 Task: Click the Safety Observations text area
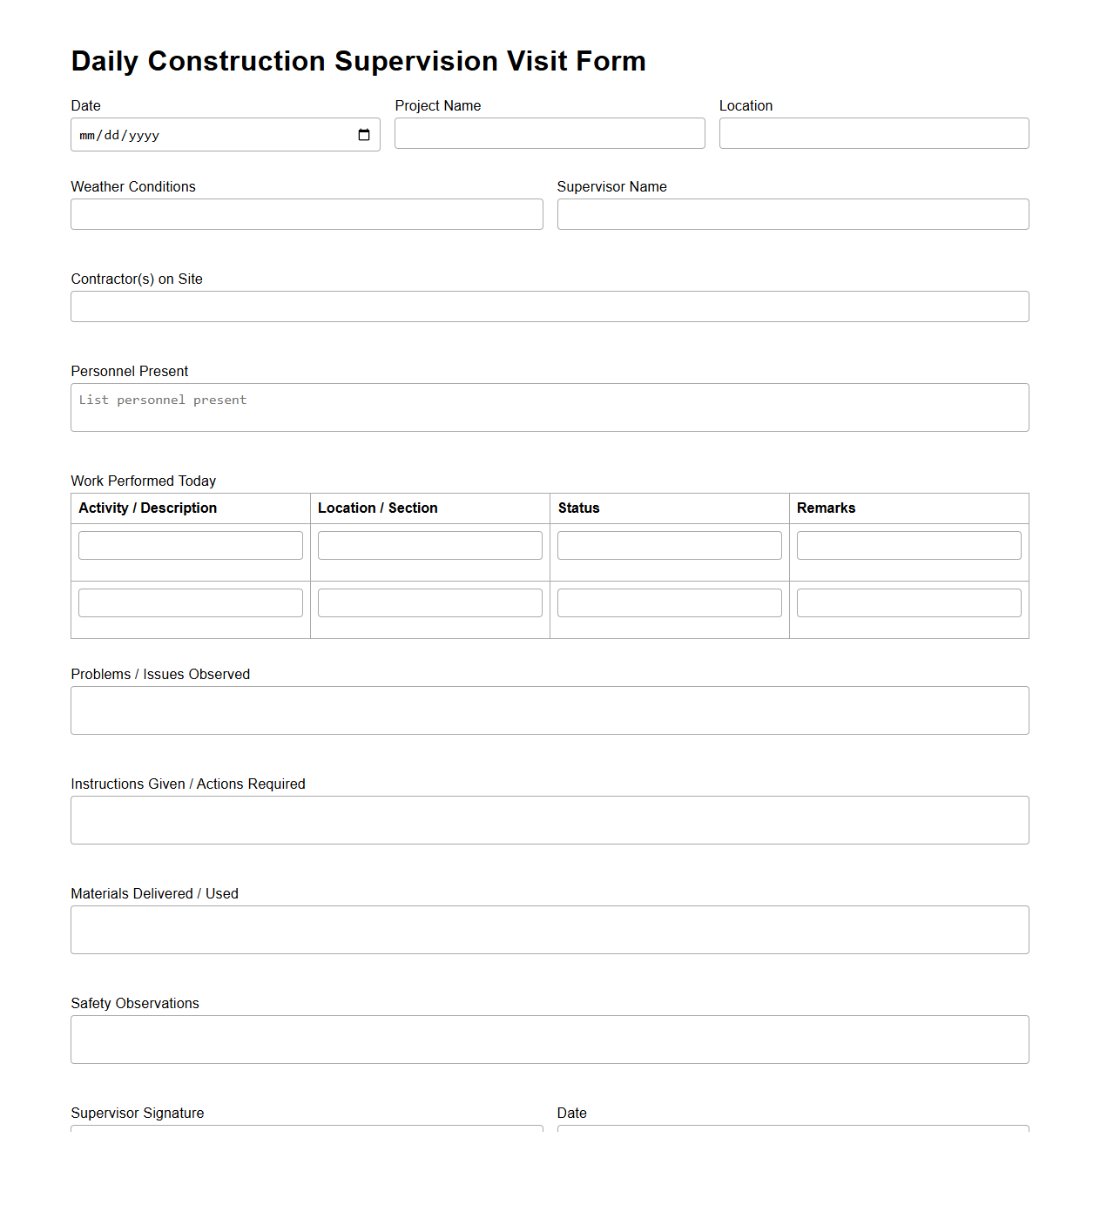(550, 1039)
